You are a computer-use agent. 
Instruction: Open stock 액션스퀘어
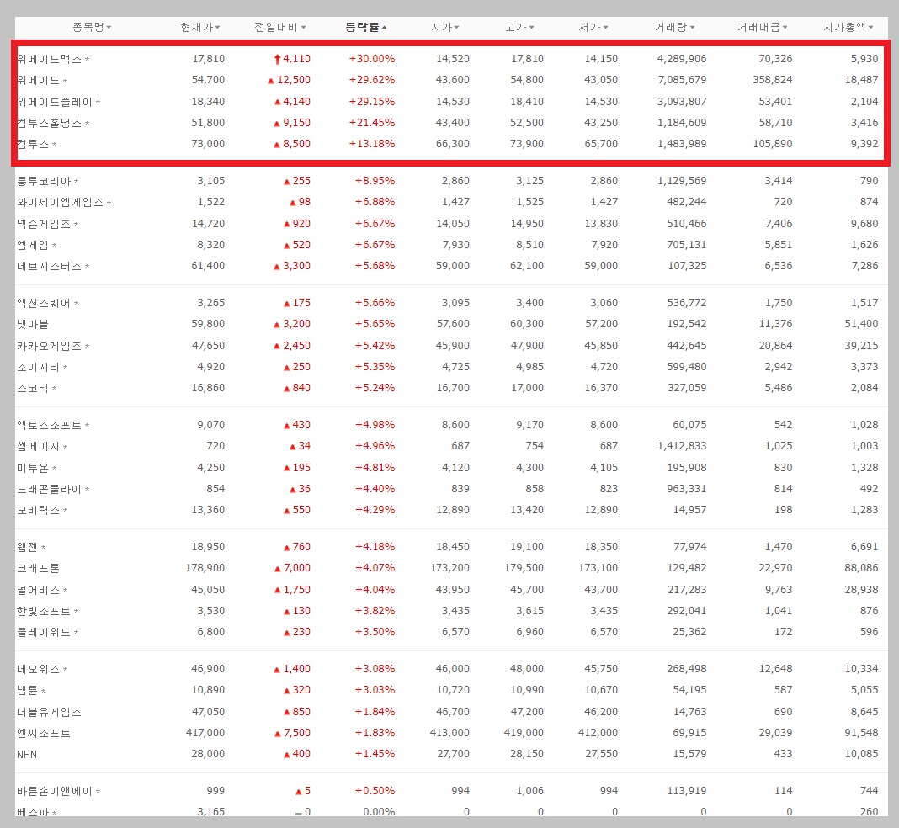pos(44,303)
